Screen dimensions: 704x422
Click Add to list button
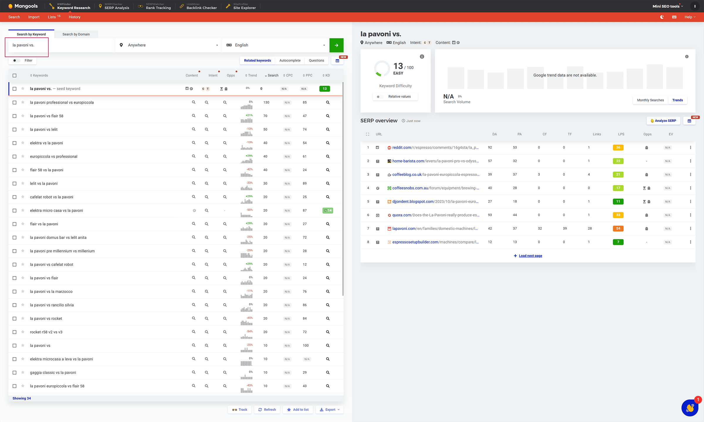[x=298, y=410]
